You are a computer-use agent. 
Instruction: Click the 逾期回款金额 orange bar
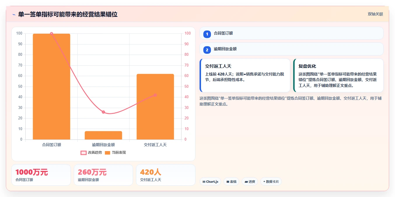coord(103,135)
